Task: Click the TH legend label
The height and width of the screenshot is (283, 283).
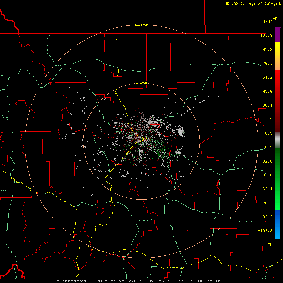Action: tap(270, 245)
